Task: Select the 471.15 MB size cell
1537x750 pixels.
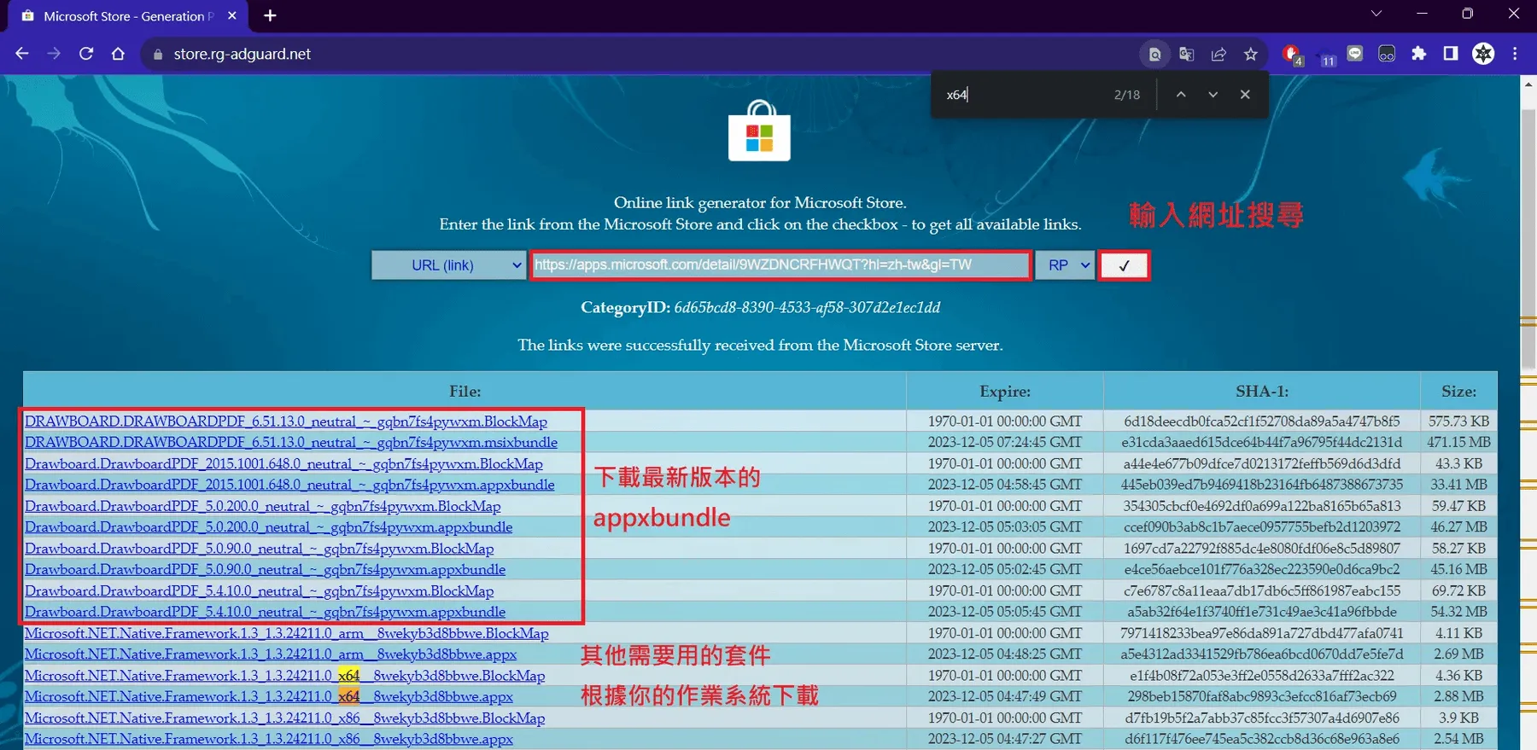Action: pyautogui.click(x=1458, y=442)
